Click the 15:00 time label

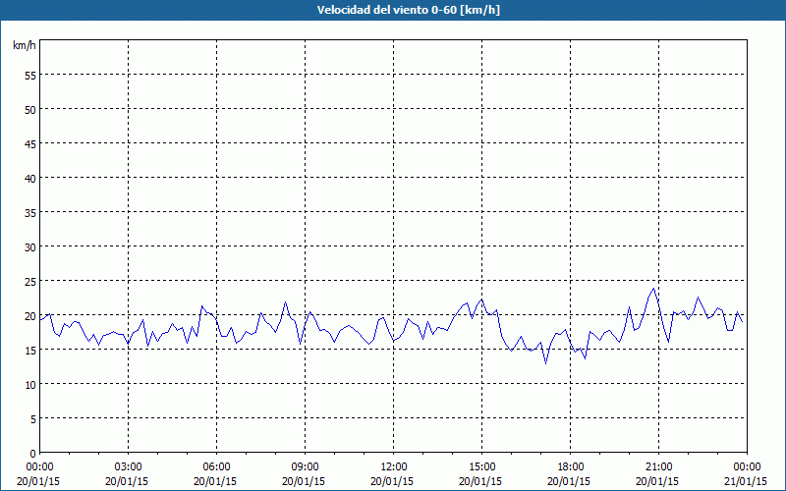(x=481, y=467)
